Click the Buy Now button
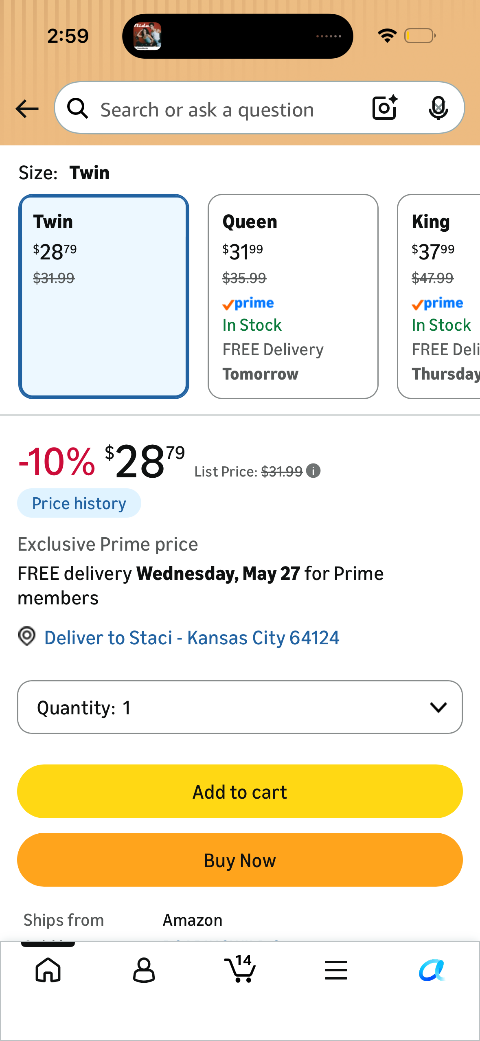Image resolution: width=480 pixels, height=1041 pixels. pos(240,860)
